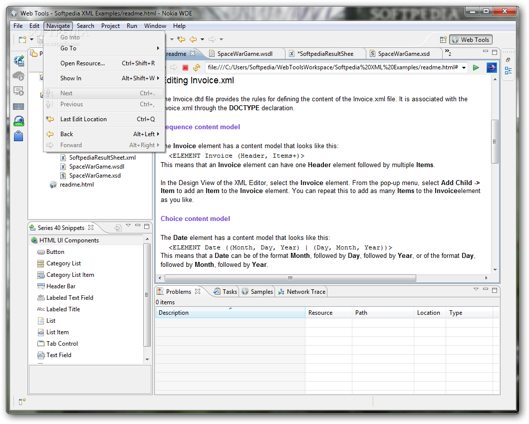Select the Text Field snippet
This screenshot has height=424, width=529.
pyautogui.click(x=59, y=355)
